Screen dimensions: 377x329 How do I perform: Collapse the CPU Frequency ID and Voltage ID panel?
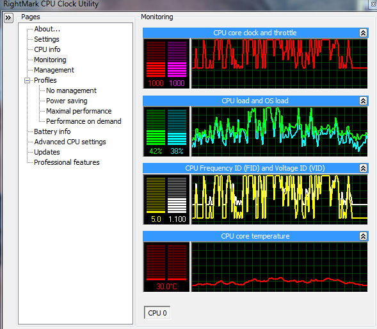click(363, 168)
